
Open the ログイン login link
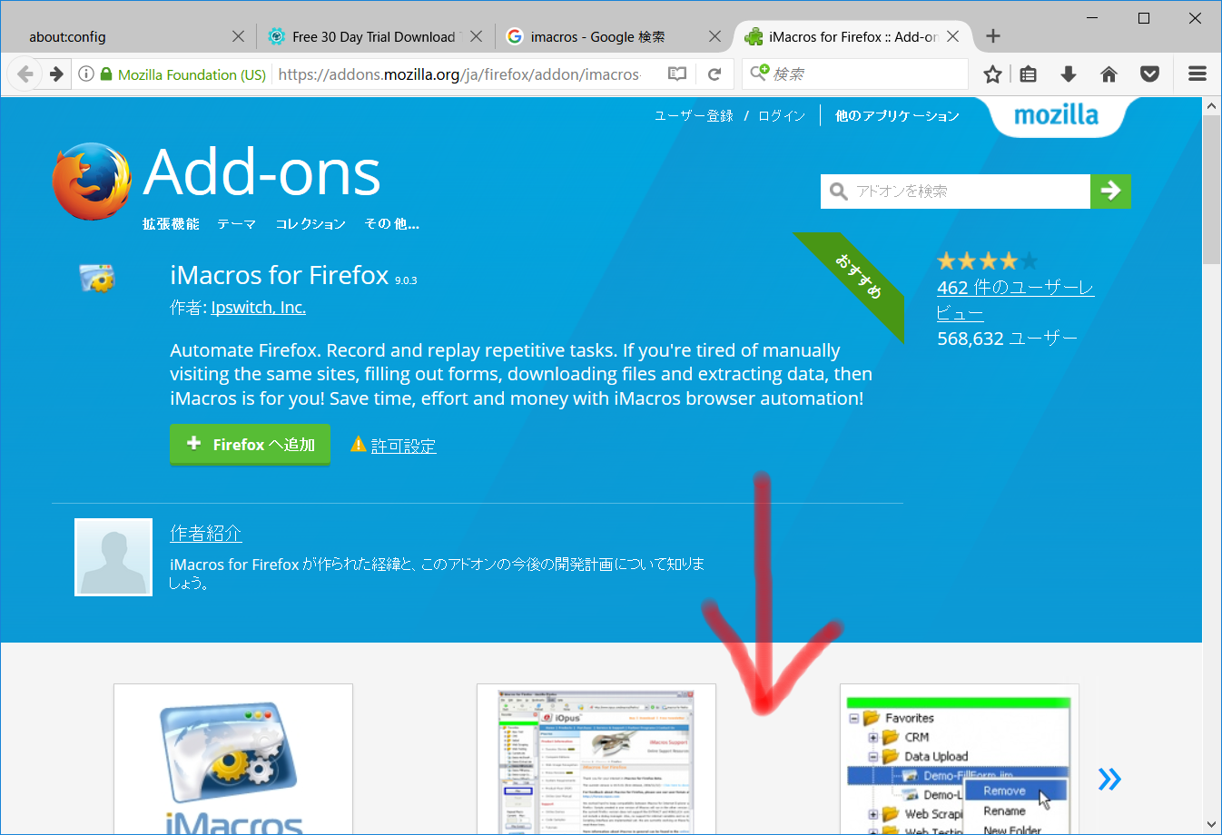pos(782,116)
